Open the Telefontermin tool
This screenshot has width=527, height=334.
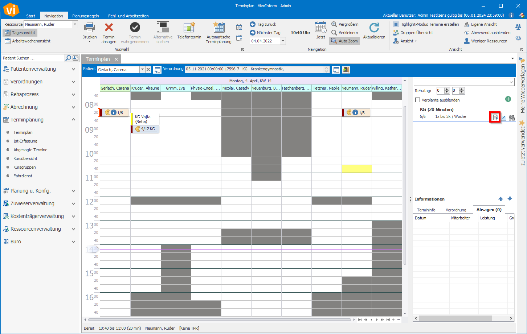[189, 28]
